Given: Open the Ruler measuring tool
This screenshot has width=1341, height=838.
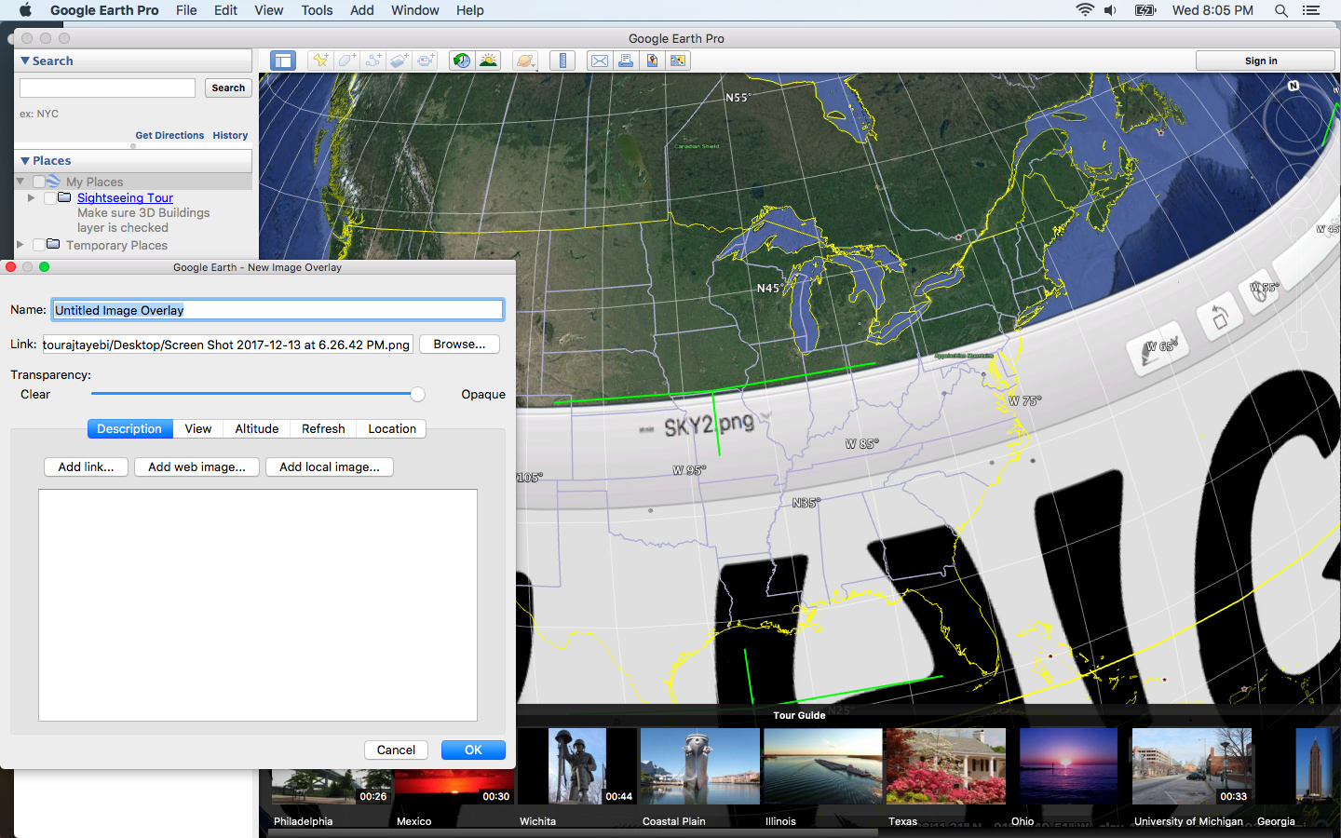Looking at the screenshot, I should [x=562, y=61].
